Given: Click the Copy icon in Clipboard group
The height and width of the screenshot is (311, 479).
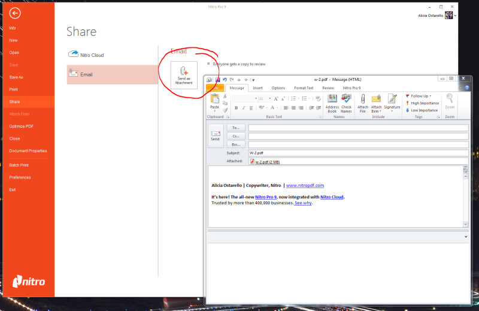Looking at the screenshot, I should coord(225,103).
